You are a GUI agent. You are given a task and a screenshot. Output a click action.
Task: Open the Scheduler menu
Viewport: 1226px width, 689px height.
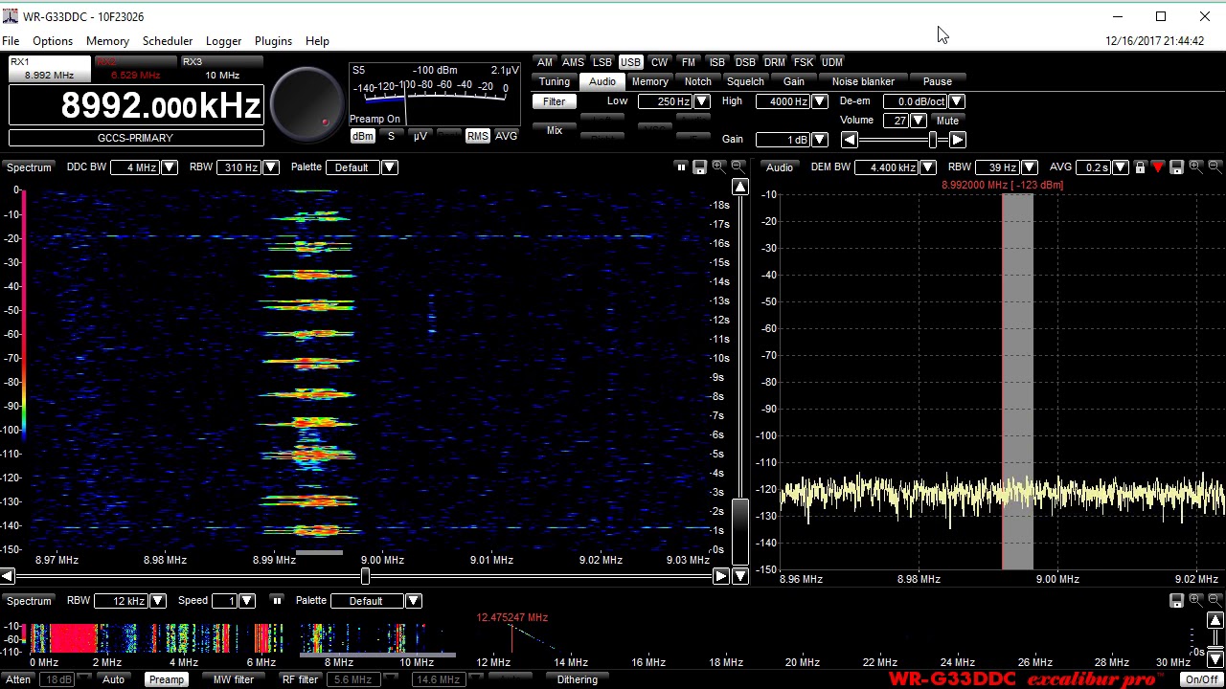[168, 41]
